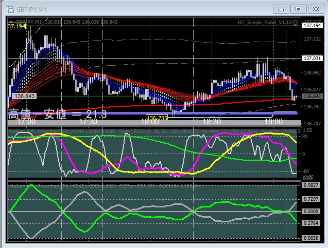Select the high-low range text showing 21.3
Image resolution: width=328 pixels, height=248 pixels.
tap(57, 114)
